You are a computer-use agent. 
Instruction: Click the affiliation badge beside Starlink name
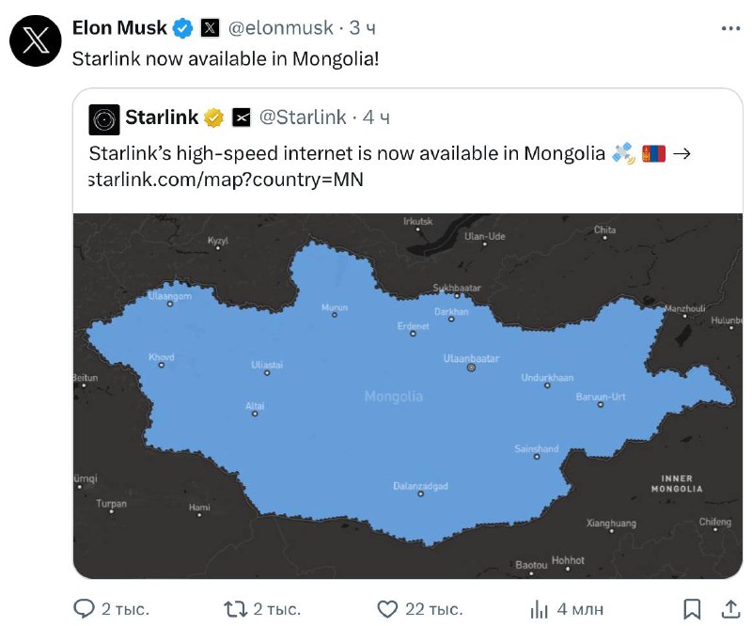[x=242, y=117]
